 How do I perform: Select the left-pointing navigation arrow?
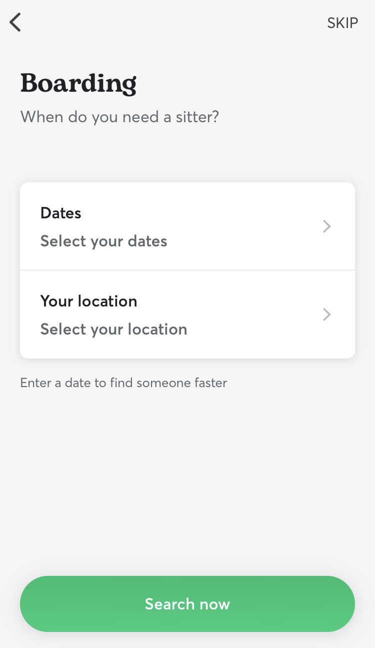point(14,22)
